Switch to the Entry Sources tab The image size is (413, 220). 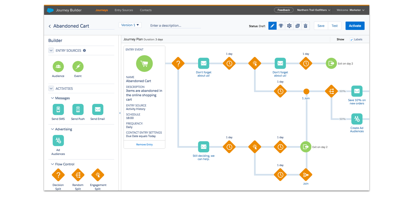tap(124, 10)
